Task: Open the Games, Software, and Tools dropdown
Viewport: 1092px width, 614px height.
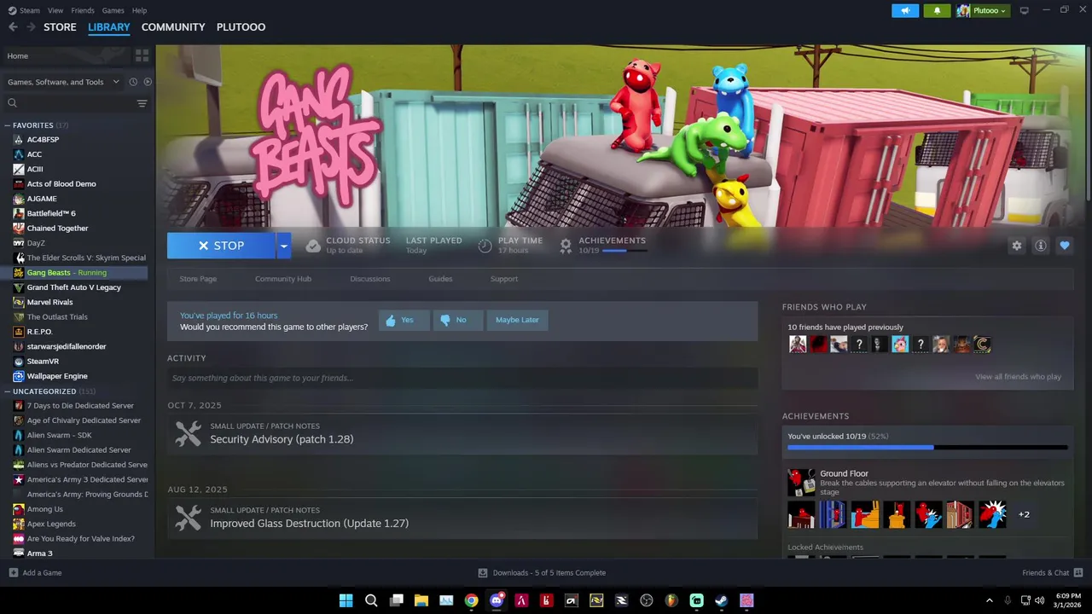Action: tap(62, 82)
